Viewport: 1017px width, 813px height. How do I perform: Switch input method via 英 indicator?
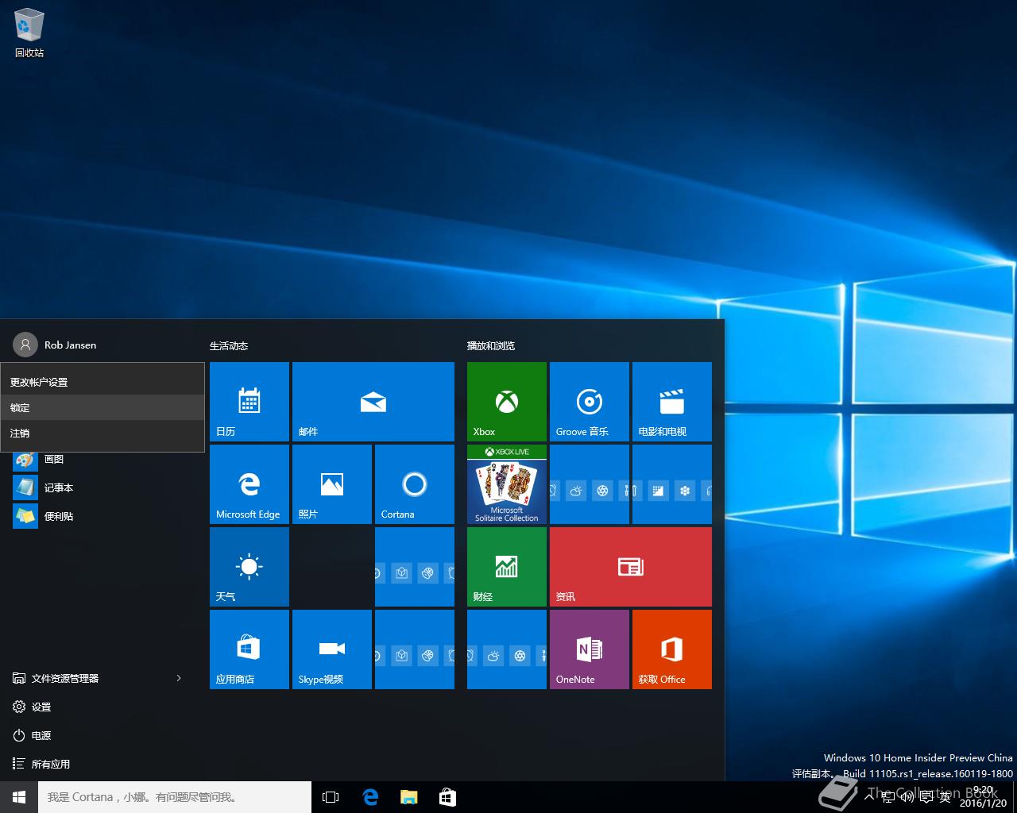click(945, 797)
